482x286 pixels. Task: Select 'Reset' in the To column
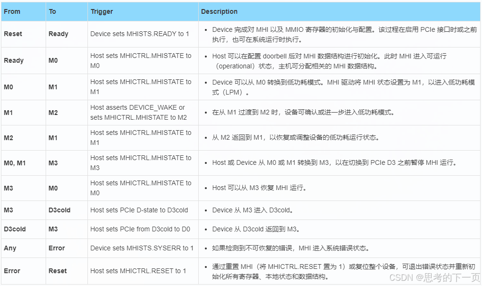tap(58, 271)
